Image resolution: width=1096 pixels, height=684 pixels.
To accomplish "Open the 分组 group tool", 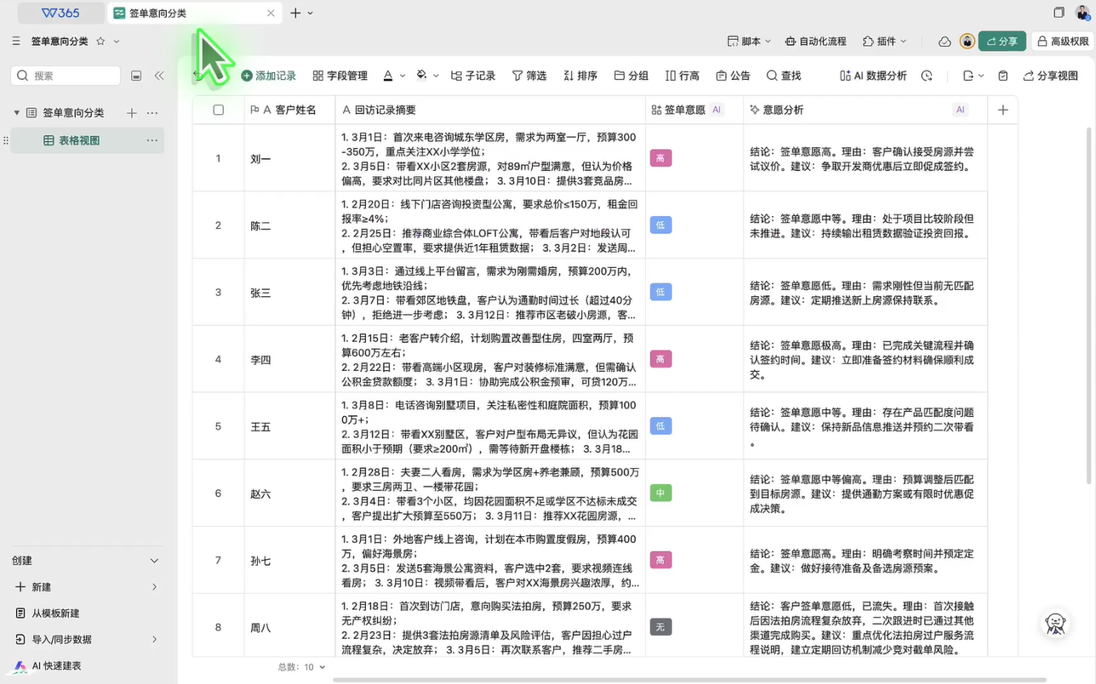I will [x=631, y=76].
